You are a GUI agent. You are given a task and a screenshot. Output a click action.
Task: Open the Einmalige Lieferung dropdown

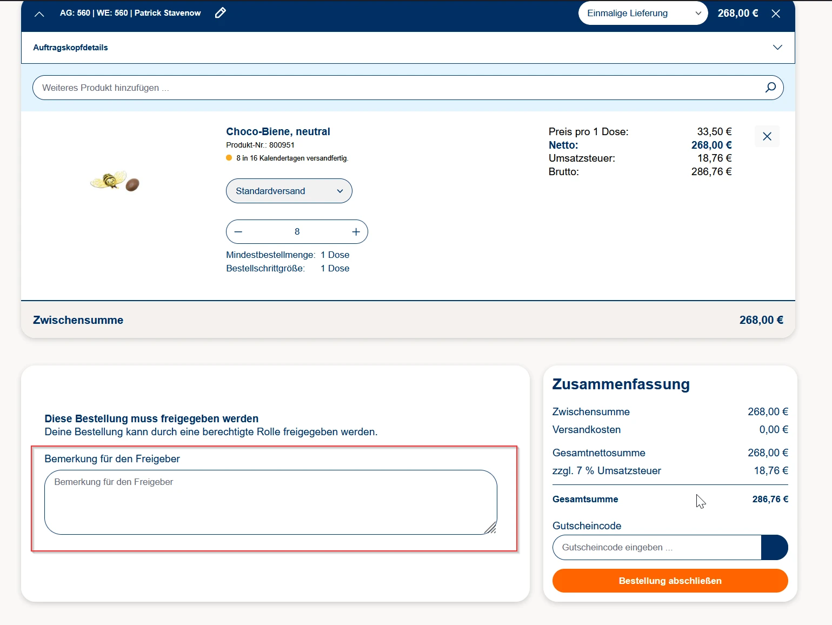(x=642, y=14)
